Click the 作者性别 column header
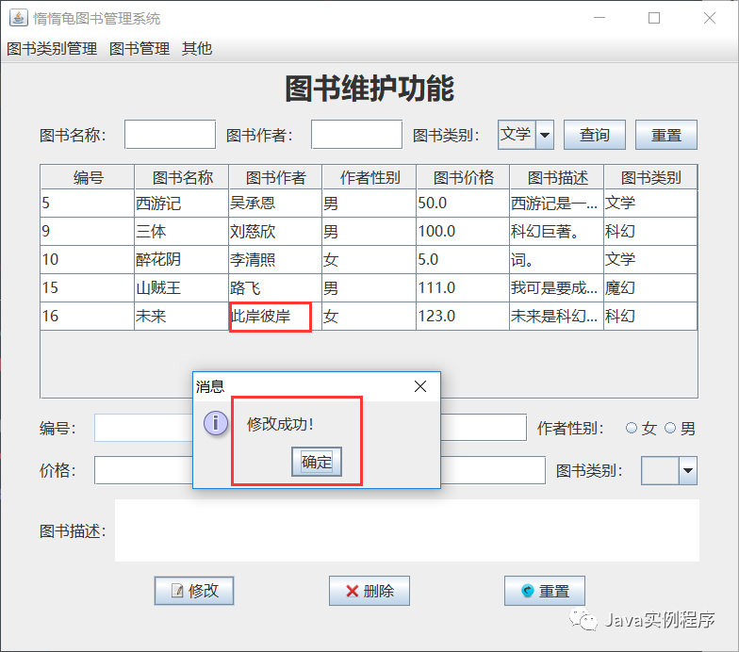This screenshot has width=739, height=652. pyautogui.click(x=369, y=177)
